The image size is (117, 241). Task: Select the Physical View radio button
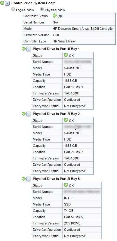coord(42,9)
